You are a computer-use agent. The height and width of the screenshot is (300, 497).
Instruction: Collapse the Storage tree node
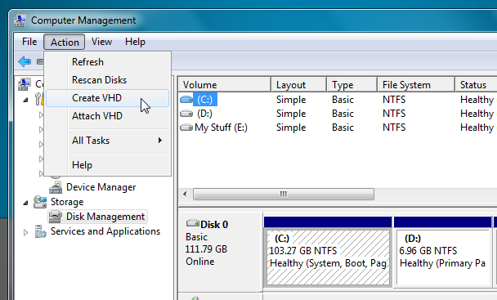coord(25,203)
